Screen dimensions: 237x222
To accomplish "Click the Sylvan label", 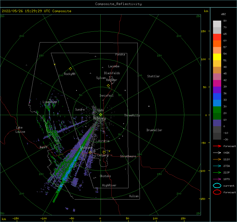I will pos(101,78).
